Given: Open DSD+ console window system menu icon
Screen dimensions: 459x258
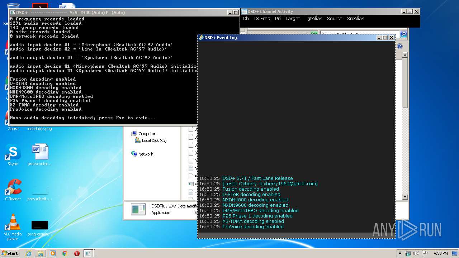Looking at the screenshot, I should [x=13, y=13].
